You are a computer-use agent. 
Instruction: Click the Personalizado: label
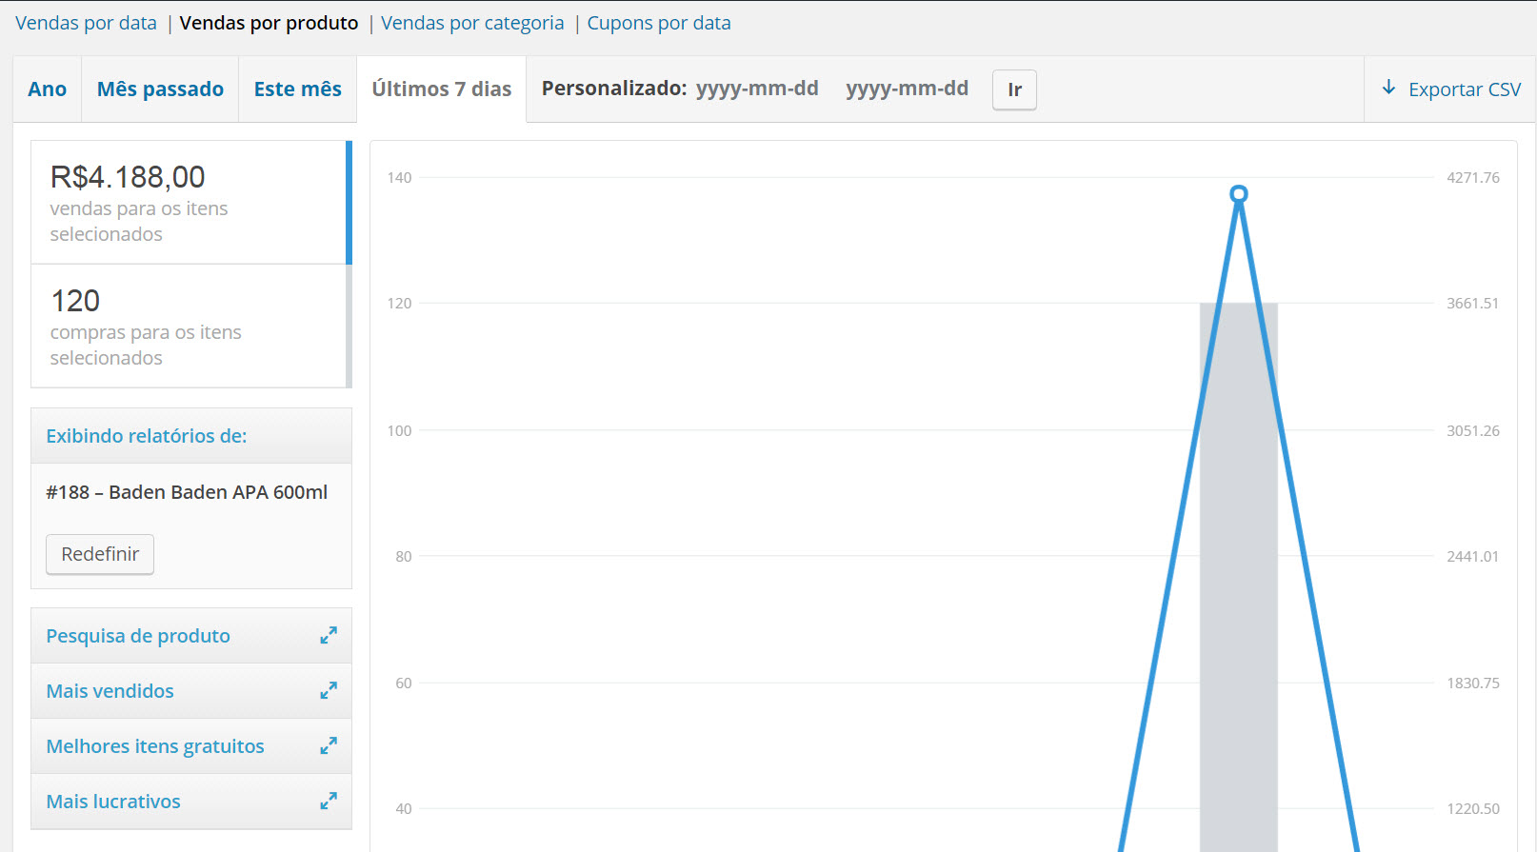[x=614, y=89]
